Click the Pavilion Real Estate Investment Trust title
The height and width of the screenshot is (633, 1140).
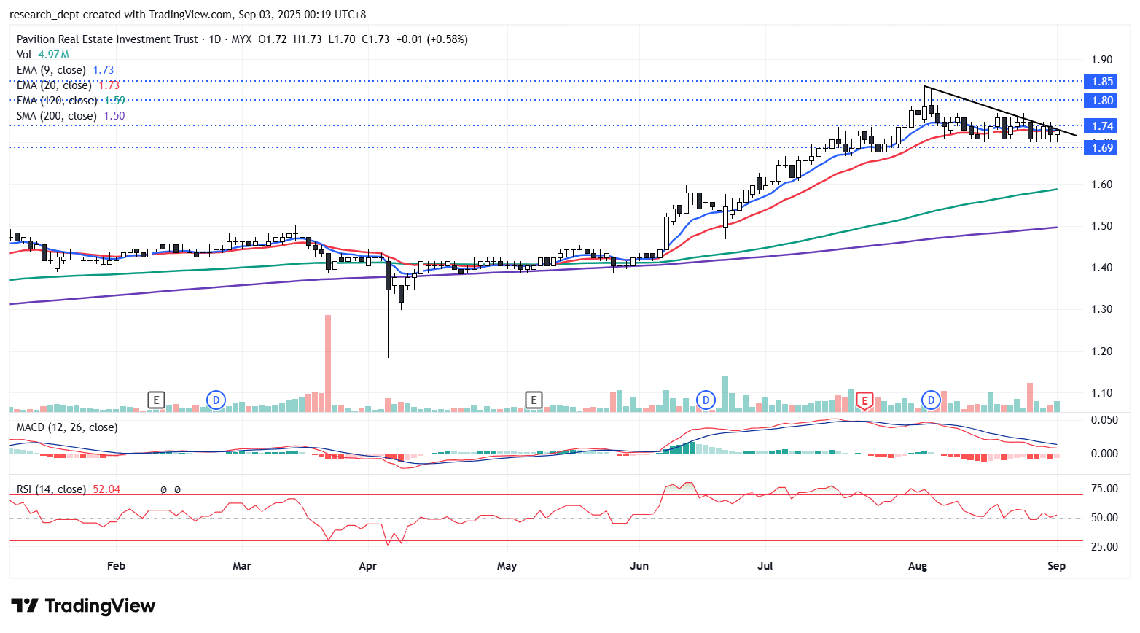click(107, 39)
